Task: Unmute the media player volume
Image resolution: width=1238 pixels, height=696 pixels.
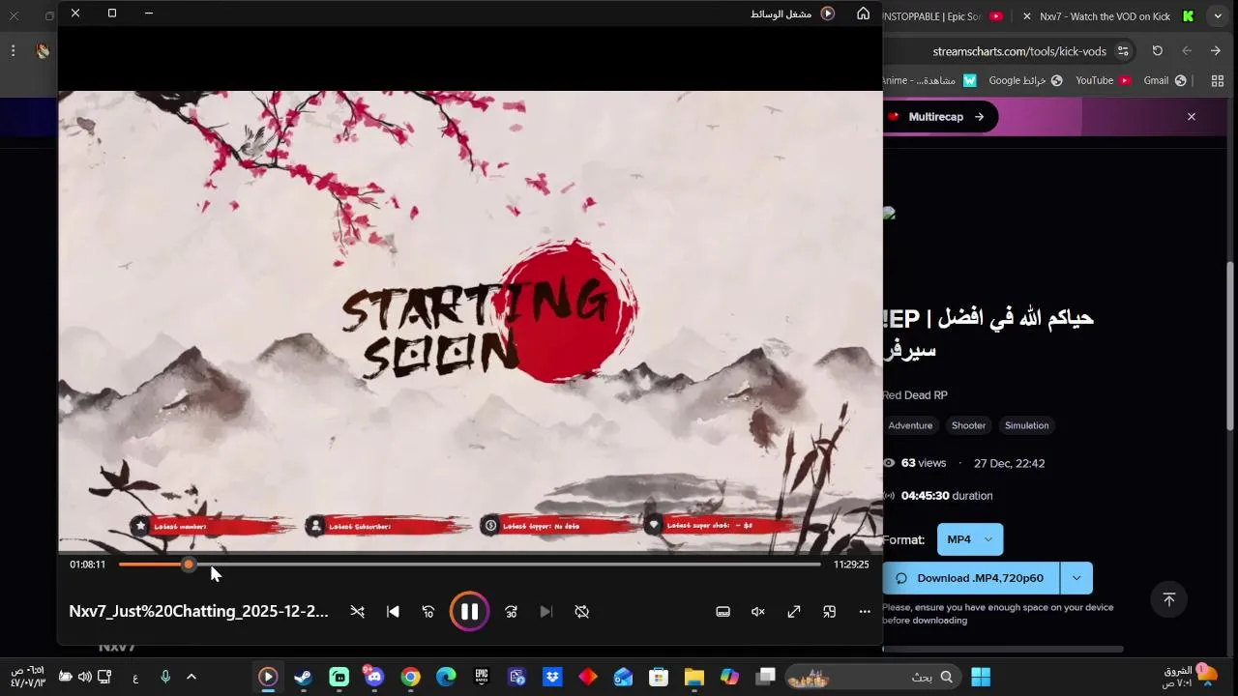Action: coord(758,612)
